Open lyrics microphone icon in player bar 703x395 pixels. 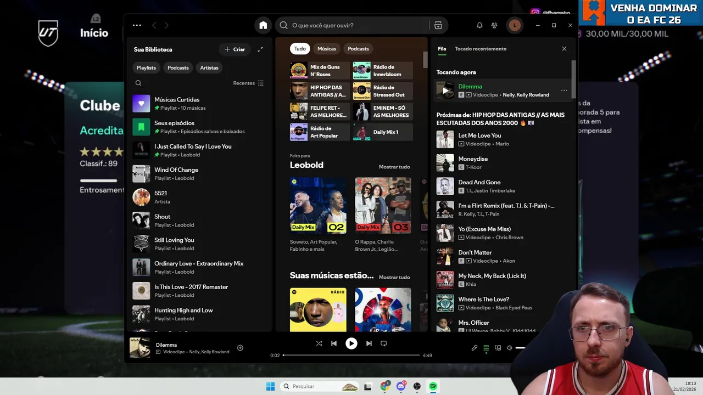click(x=475, y=348)
